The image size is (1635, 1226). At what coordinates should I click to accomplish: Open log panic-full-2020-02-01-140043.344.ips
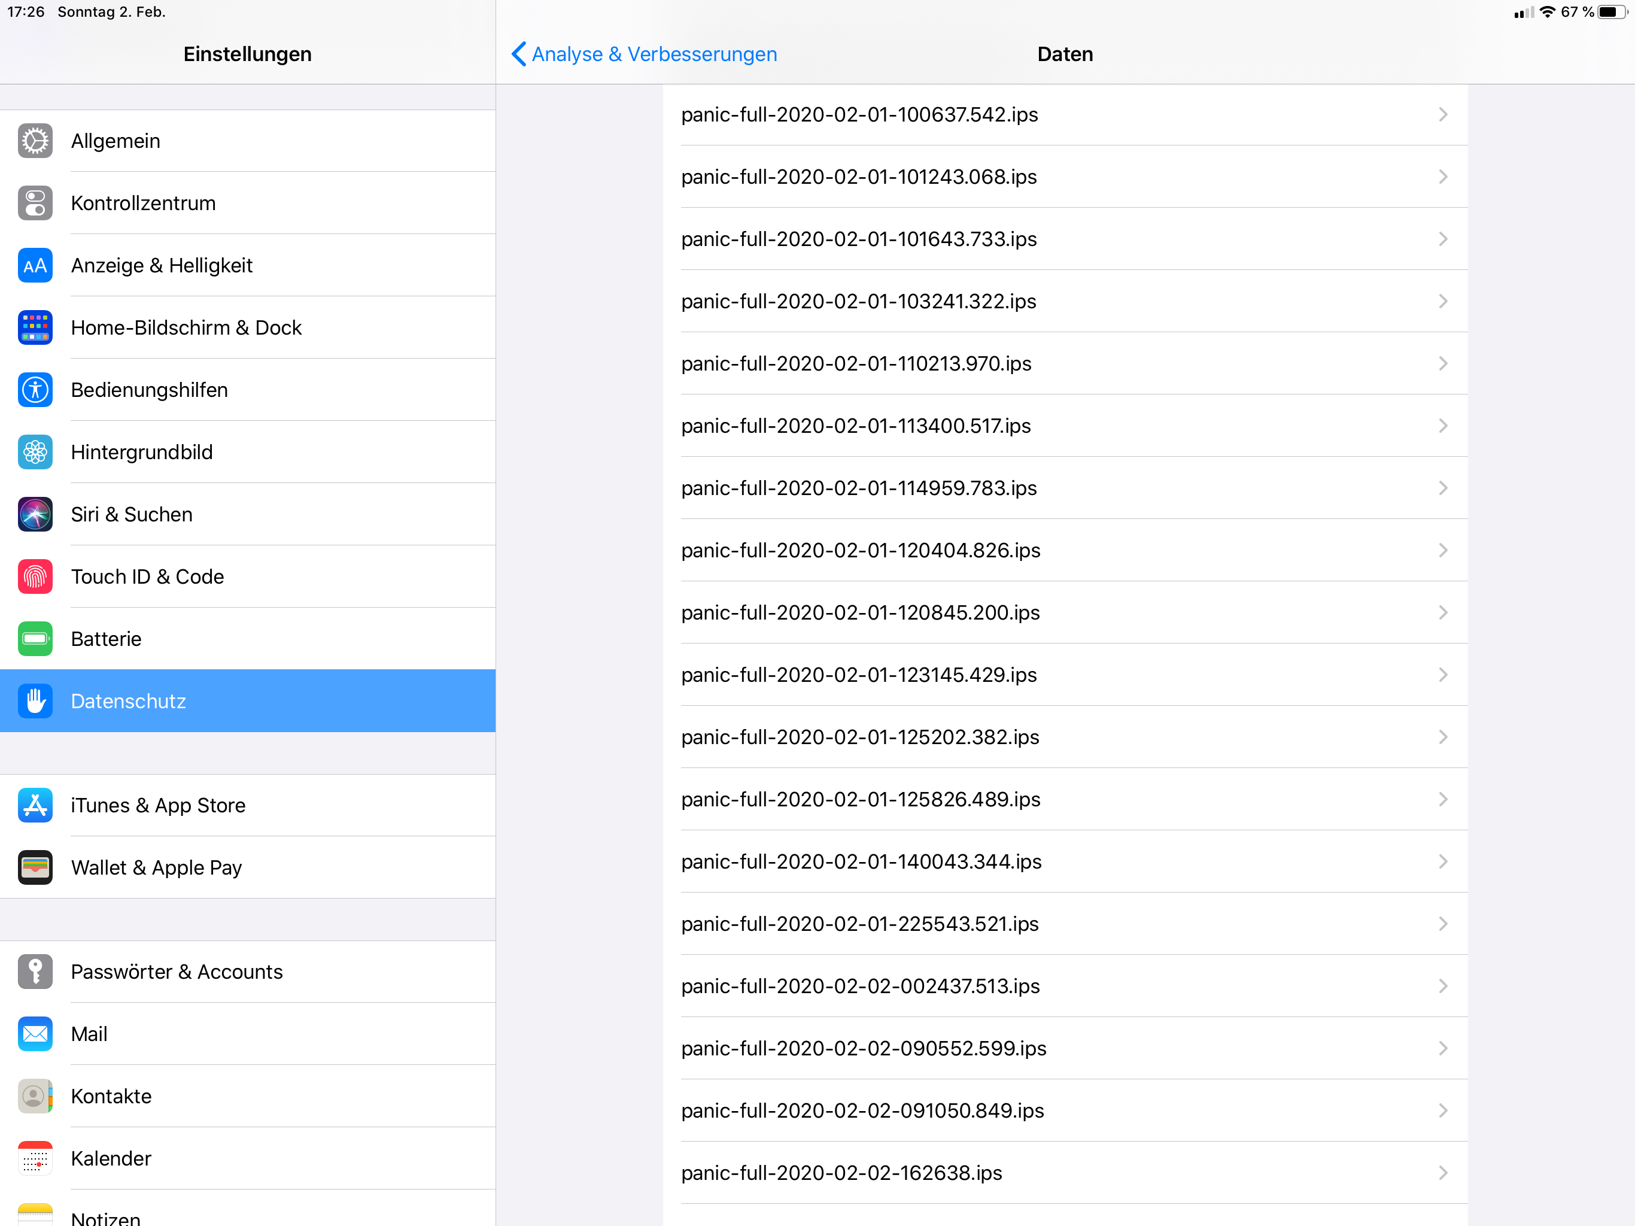(861, 861)
